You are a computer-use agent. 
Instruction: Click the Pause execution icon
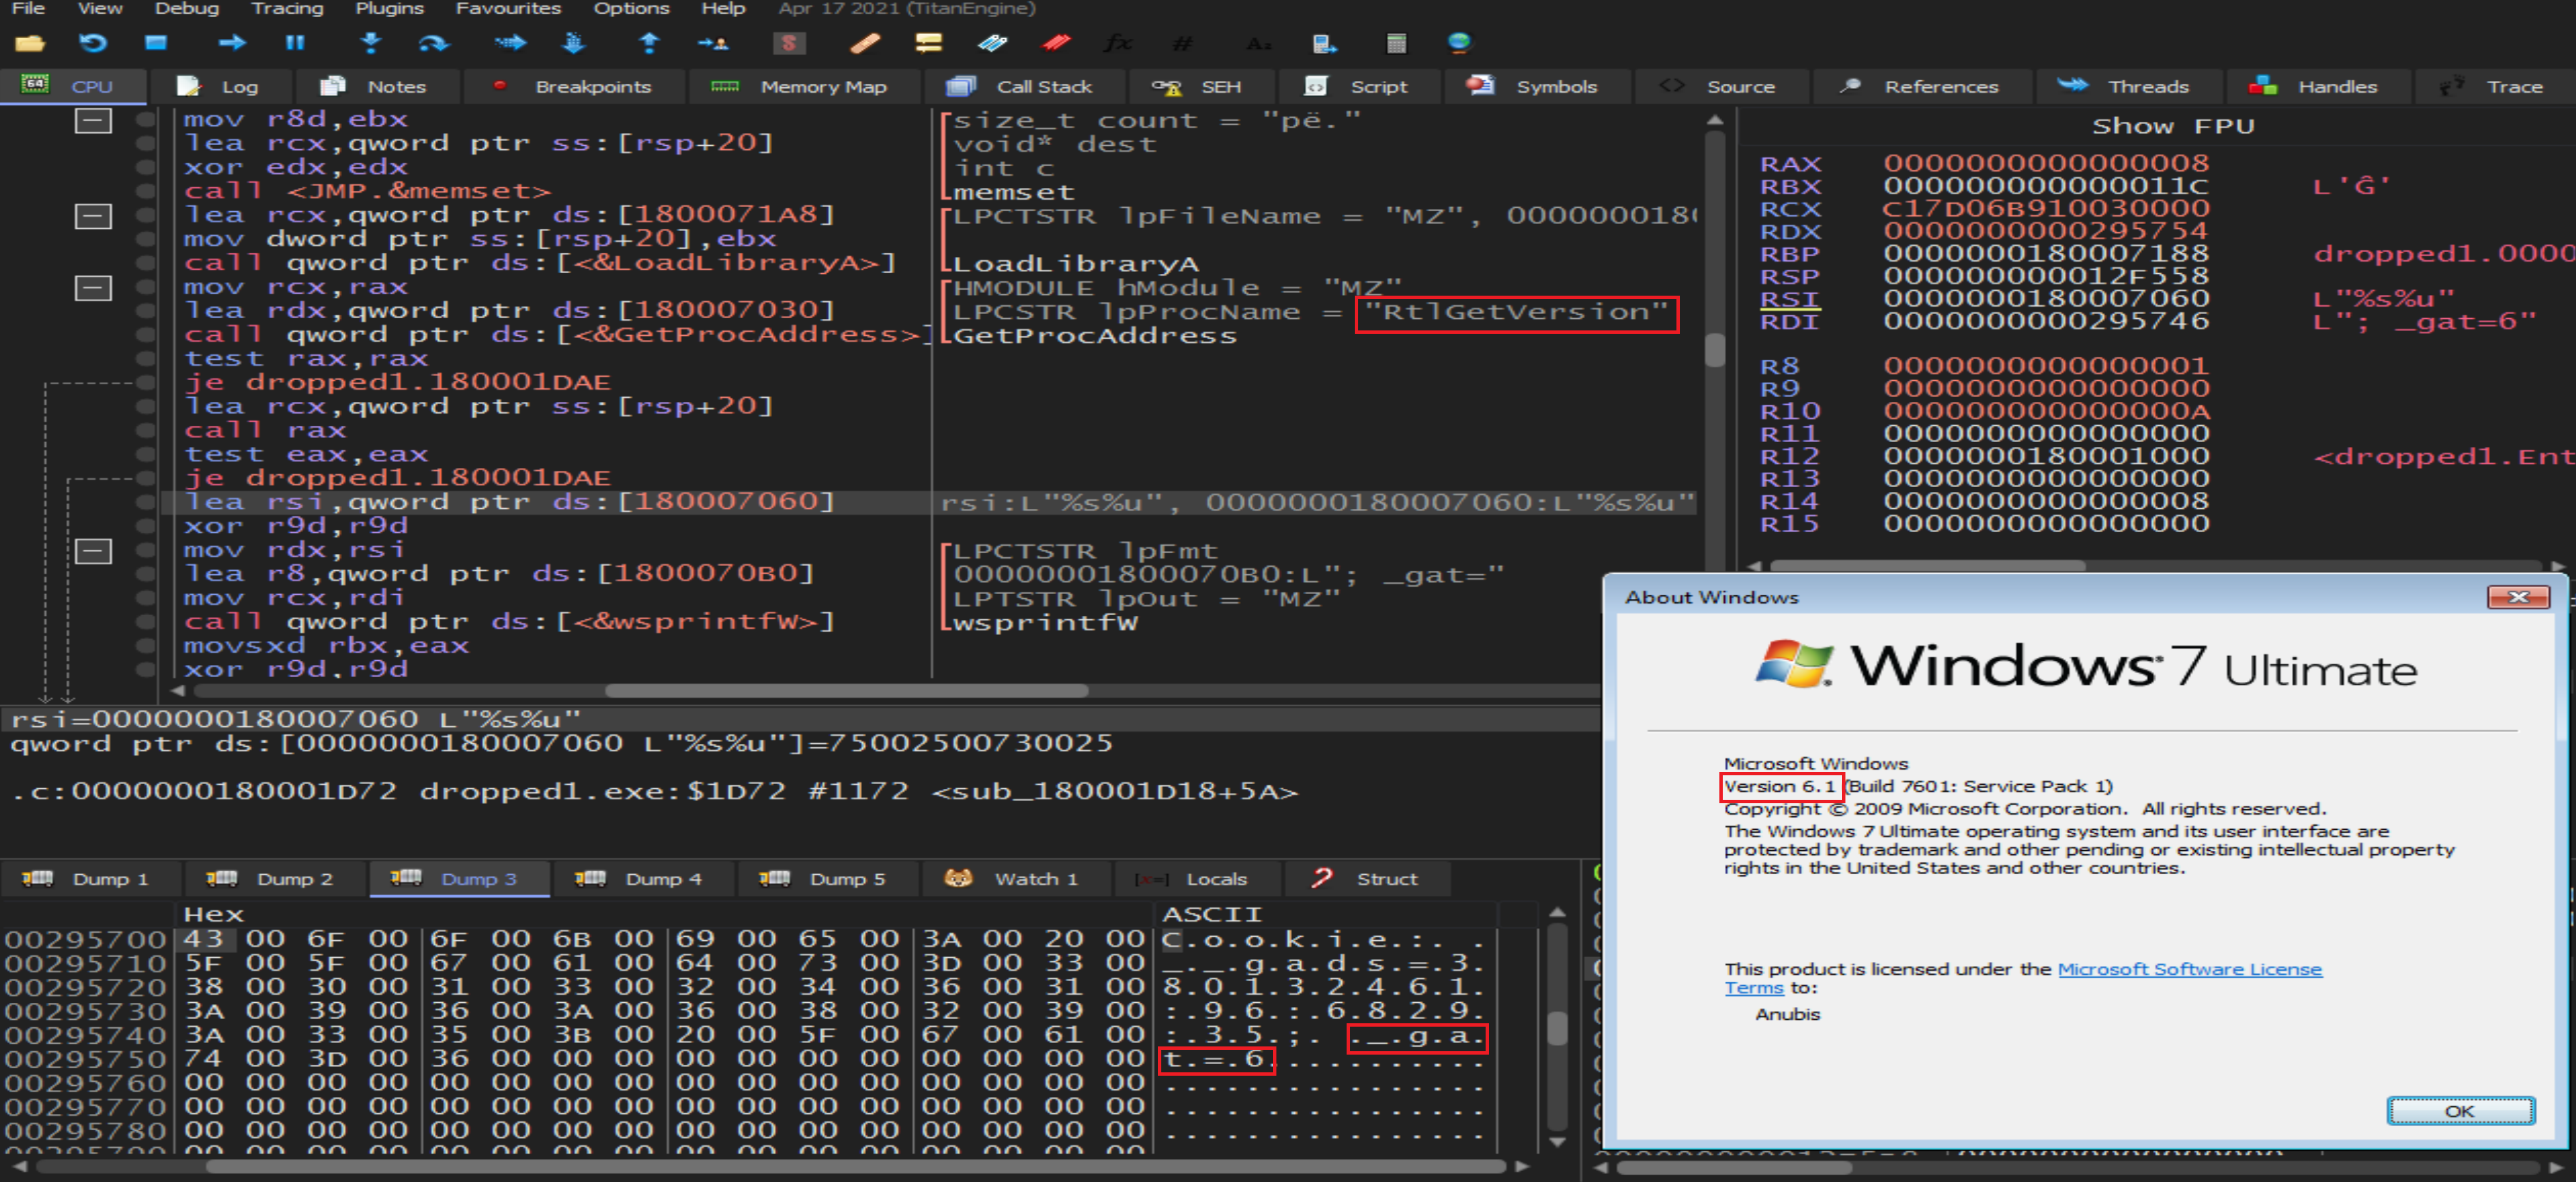point(294,43)
